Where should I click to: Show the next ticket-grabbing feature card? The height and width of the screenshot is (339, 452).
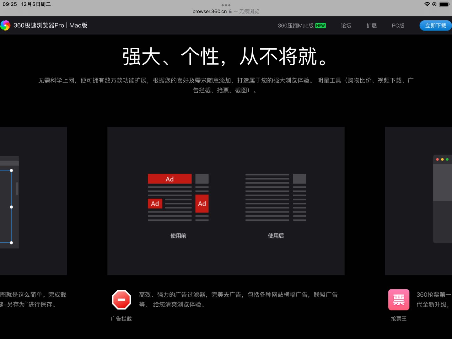click(418, 201)
